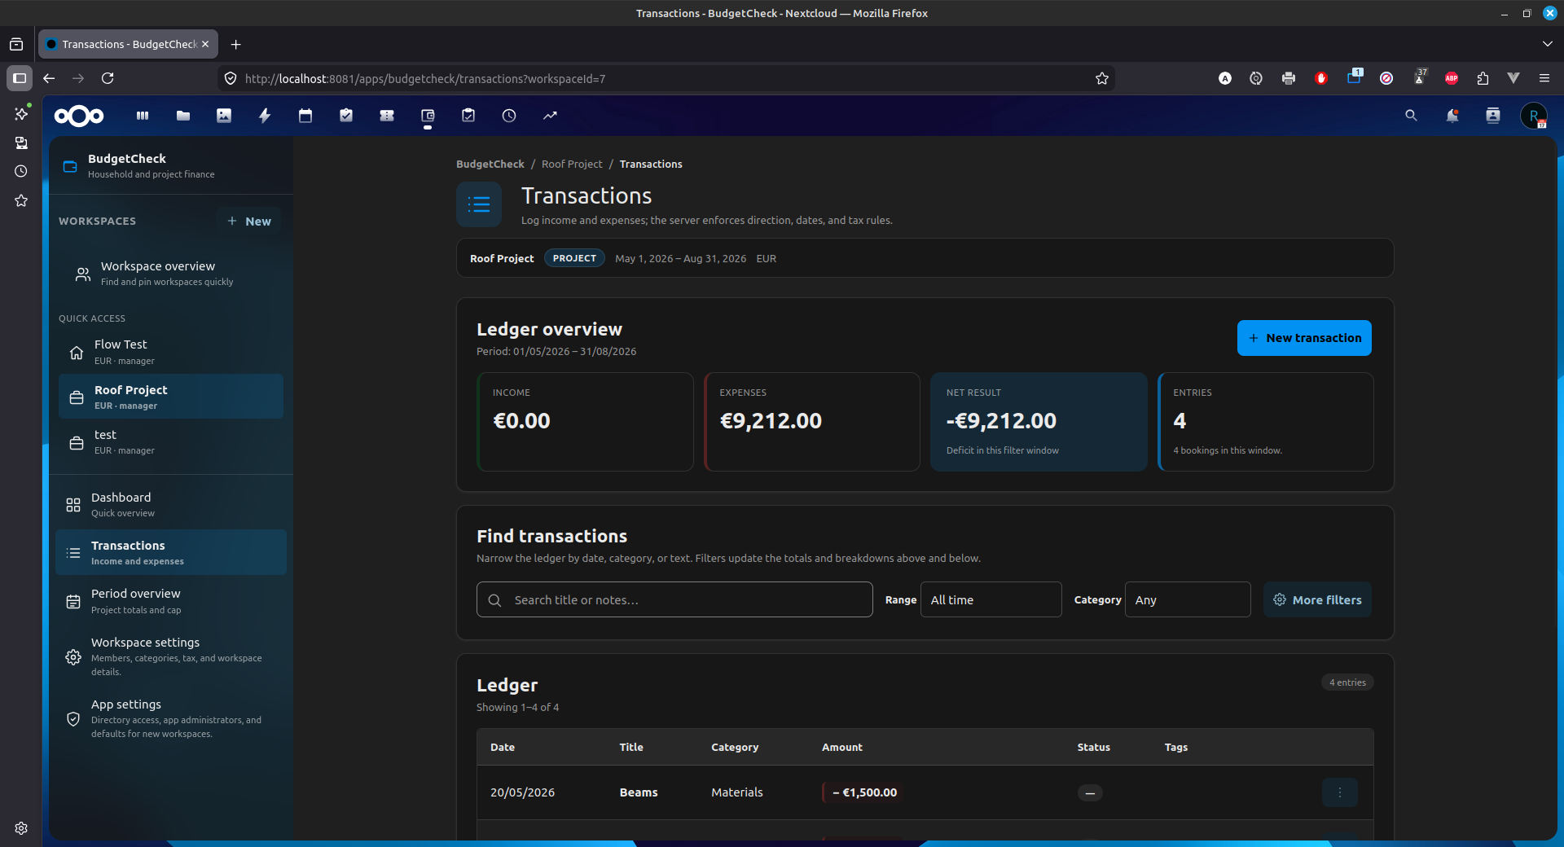The image size is (1564, 847).
Task: Open the BudgetCheck wallet icon in top bar
Action: (x=428, y=116)
